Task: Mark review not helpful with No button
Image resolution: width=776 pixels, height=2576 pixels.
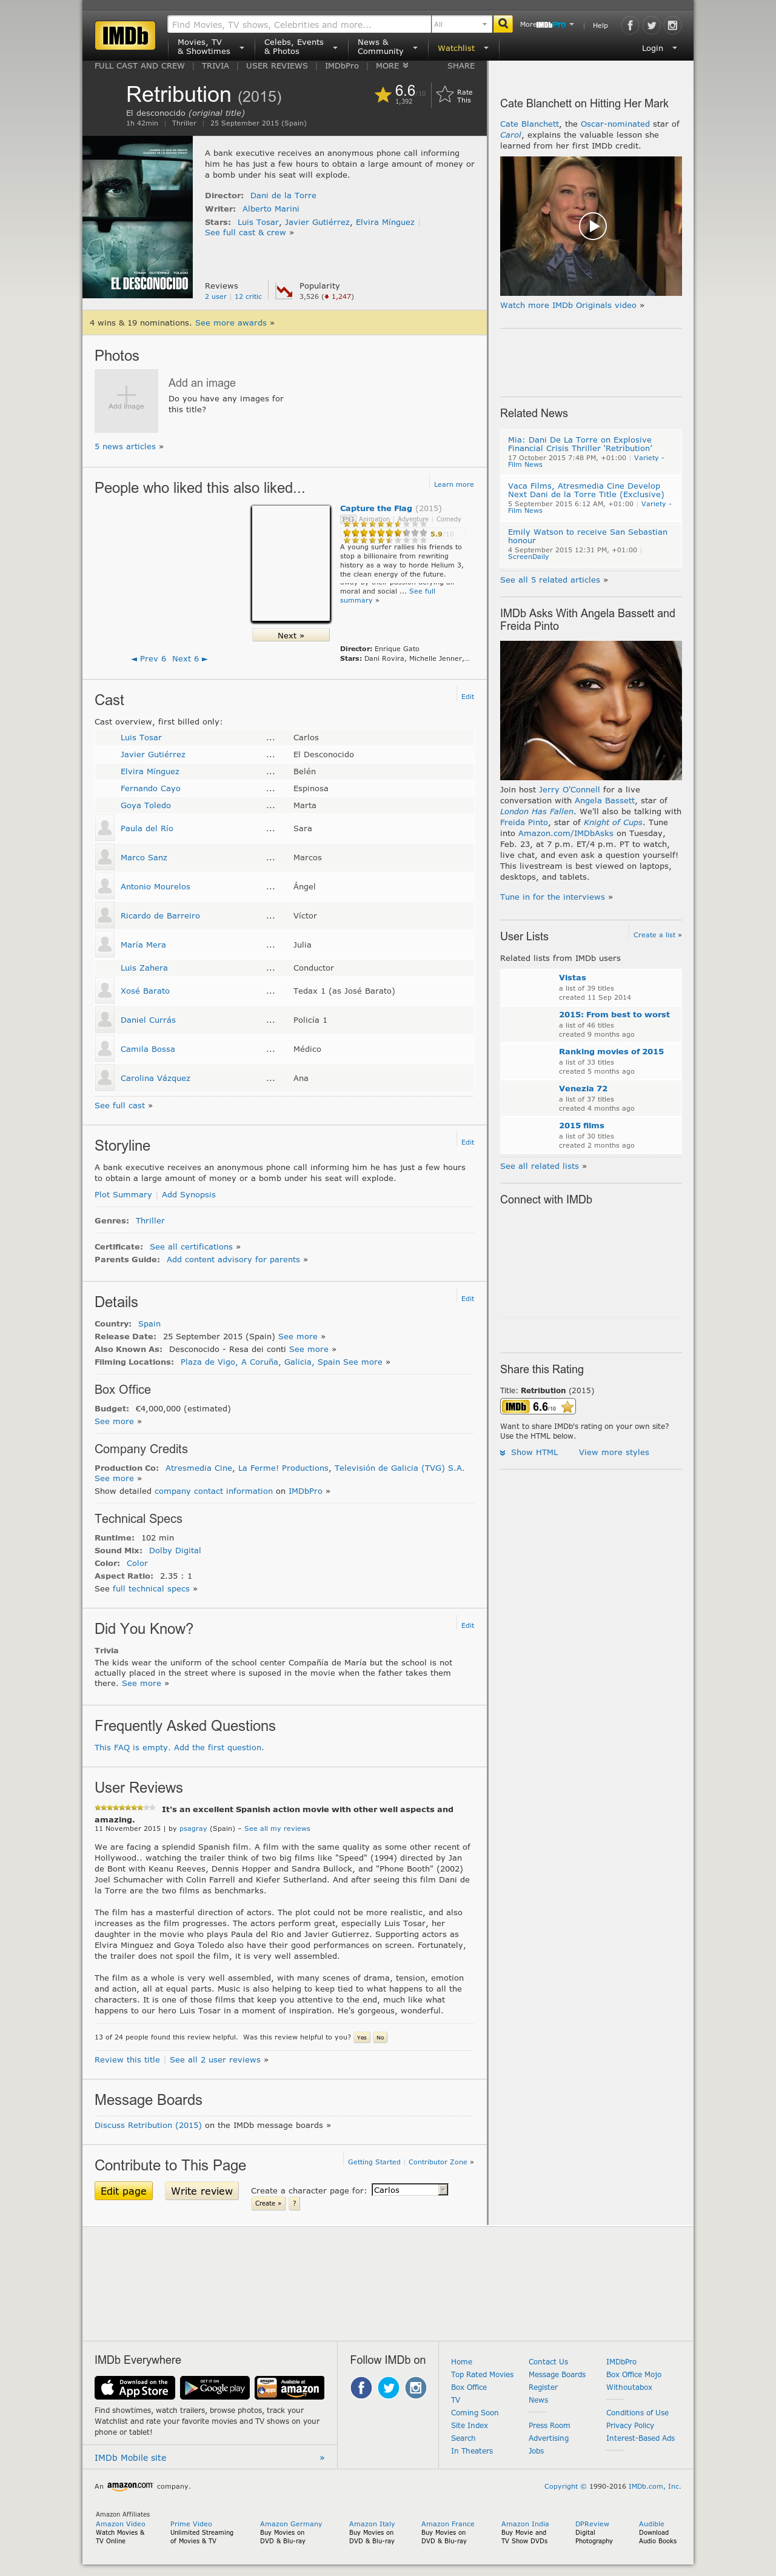Action: [x=380, y=2037]
